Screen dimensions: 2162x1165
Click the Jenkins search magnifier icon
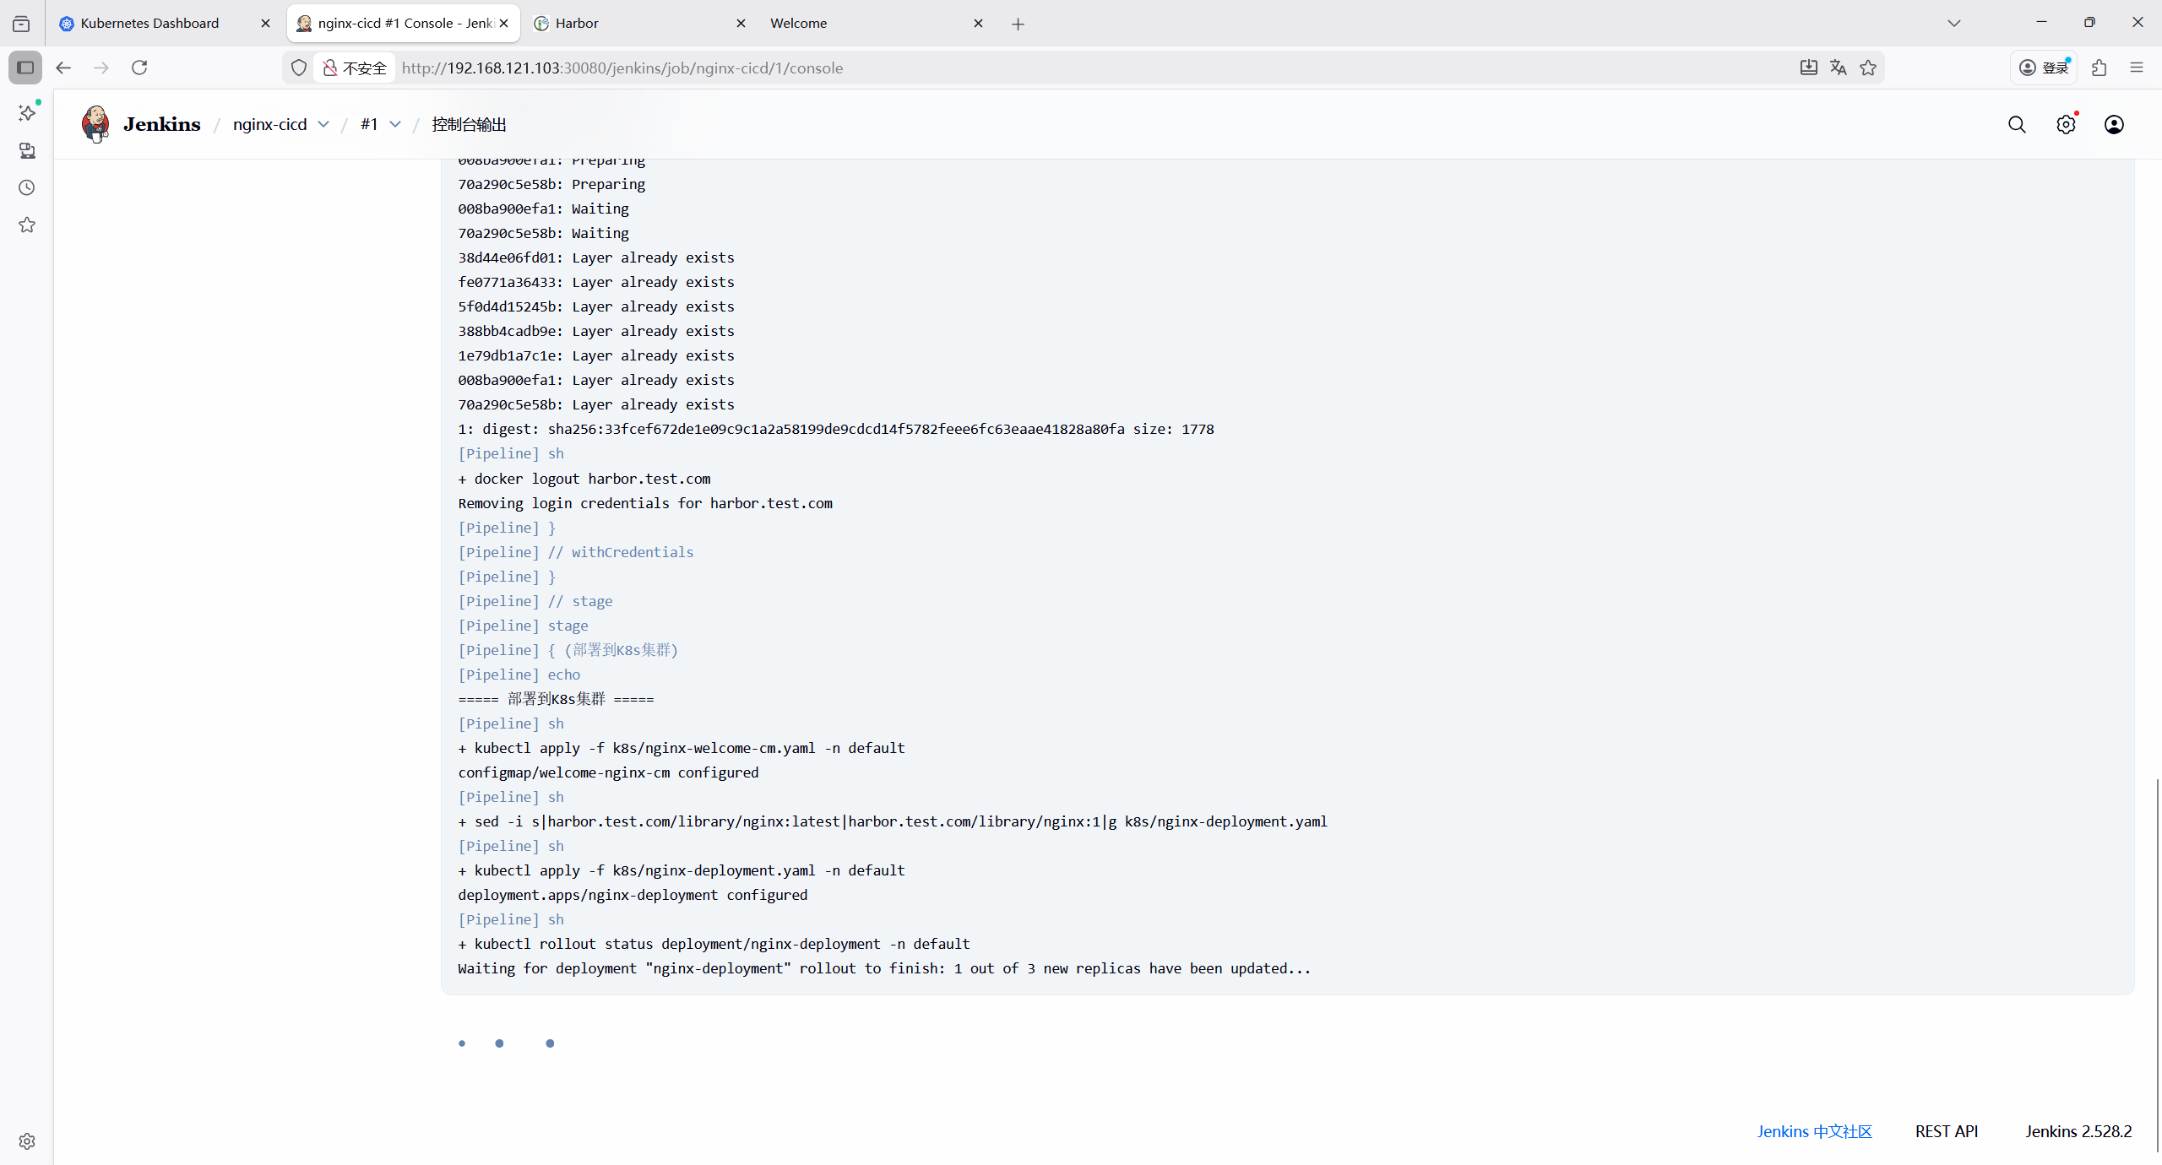click(x=2017, y=125)
